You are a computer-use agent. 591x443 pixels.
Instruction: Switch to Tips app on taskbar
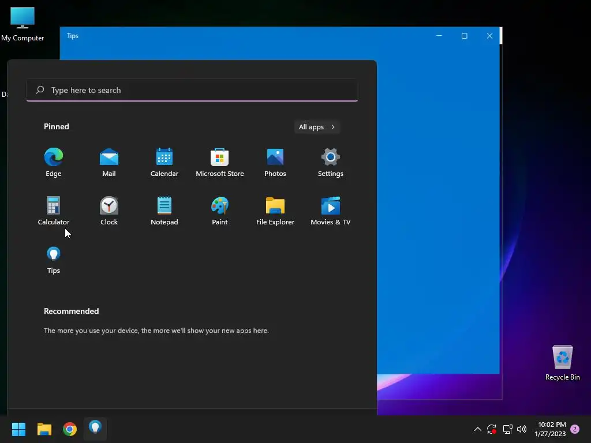(95, 429)
